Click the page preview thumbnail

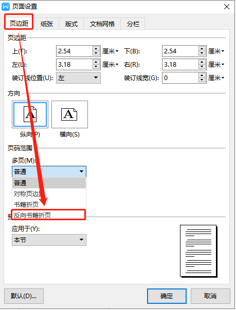pos(198,251)
